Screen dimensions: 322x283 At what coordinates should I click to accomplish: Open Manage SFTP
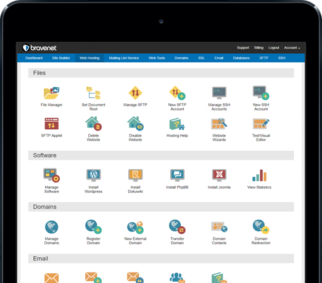click(x=135, y=93)
